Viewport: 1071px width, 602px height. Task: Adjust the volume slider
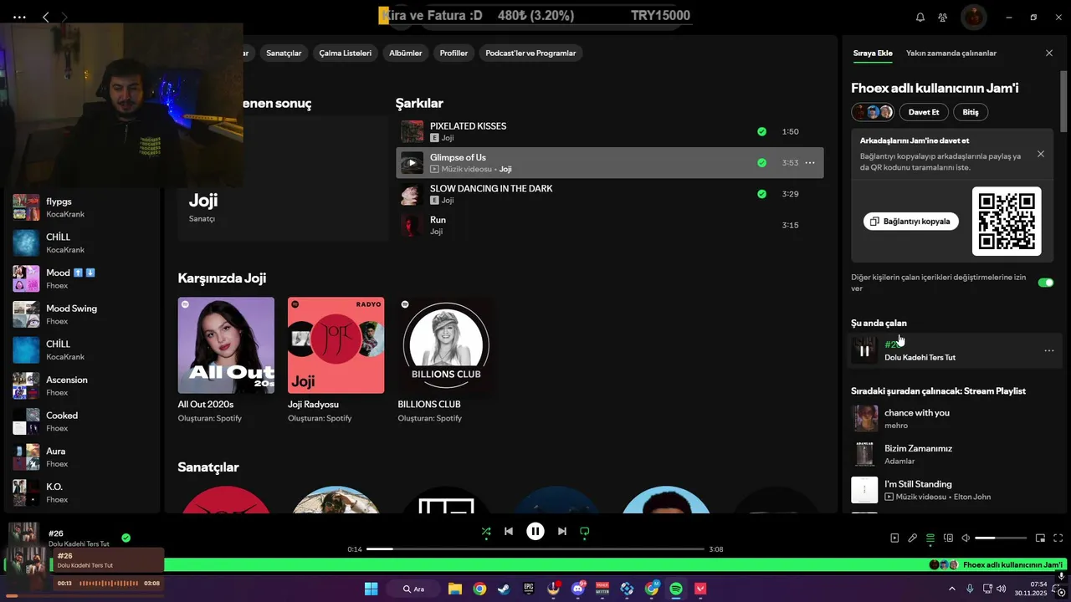1001,538
